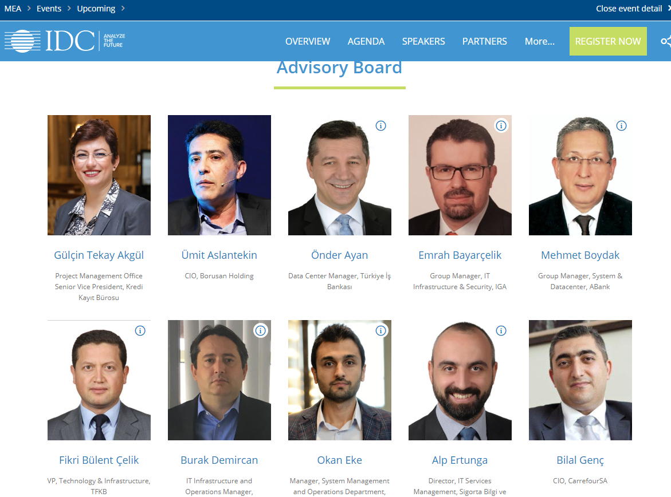The height and width of the screenshot is (497, 671).
Task: Open the OVERVIEW section
Action: click(x=308, y=41)
